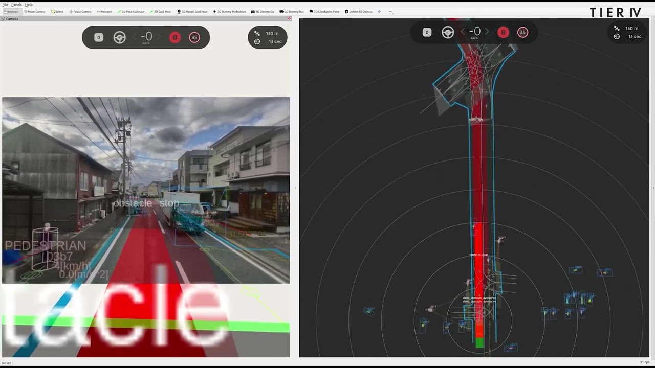Click obstacle stop label in camera feed
This screenshot has height=368, width=655.
pyautogui.click(x=146, y=203)
